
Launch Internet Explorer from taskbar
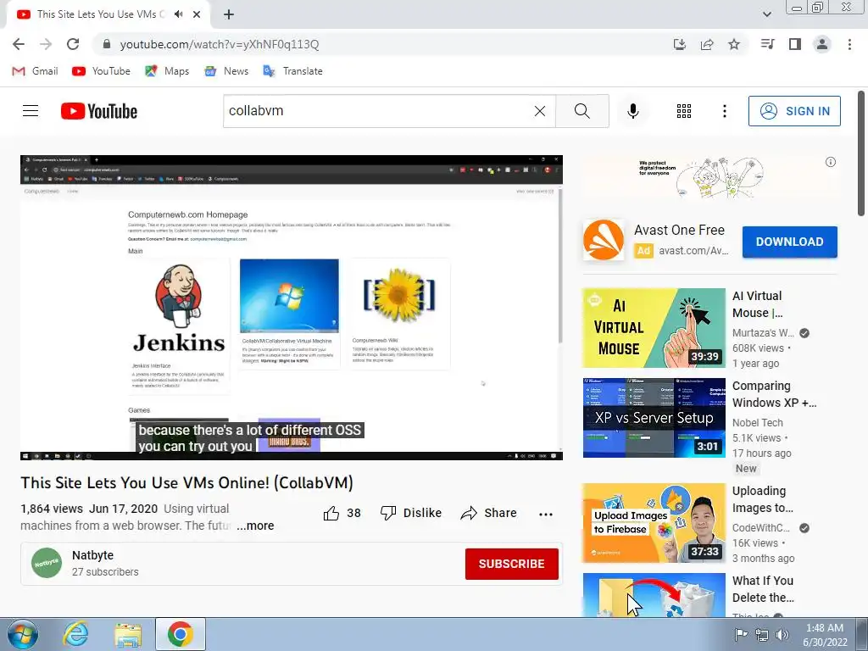pyautogui.click(x=75, y=635)
